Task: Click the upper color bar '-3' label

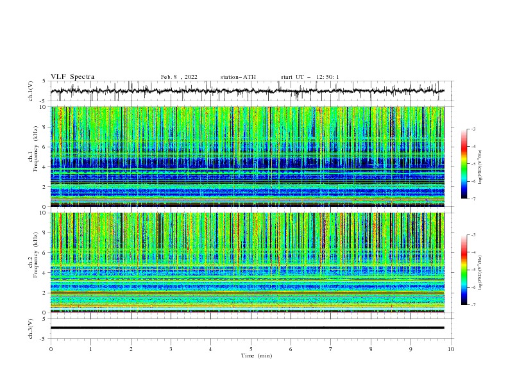Action: [473, 129]
